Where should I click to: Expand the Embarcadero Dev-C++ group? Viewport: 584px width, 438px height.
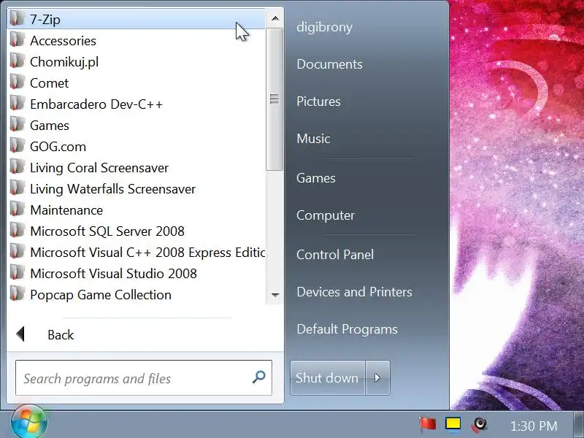pos(137,104)
